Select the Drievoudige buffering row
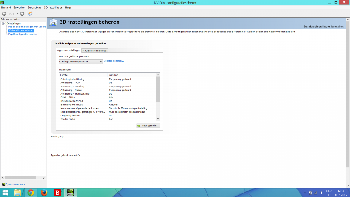The width and height of the screenshot is (350, 197). [107, 101]
